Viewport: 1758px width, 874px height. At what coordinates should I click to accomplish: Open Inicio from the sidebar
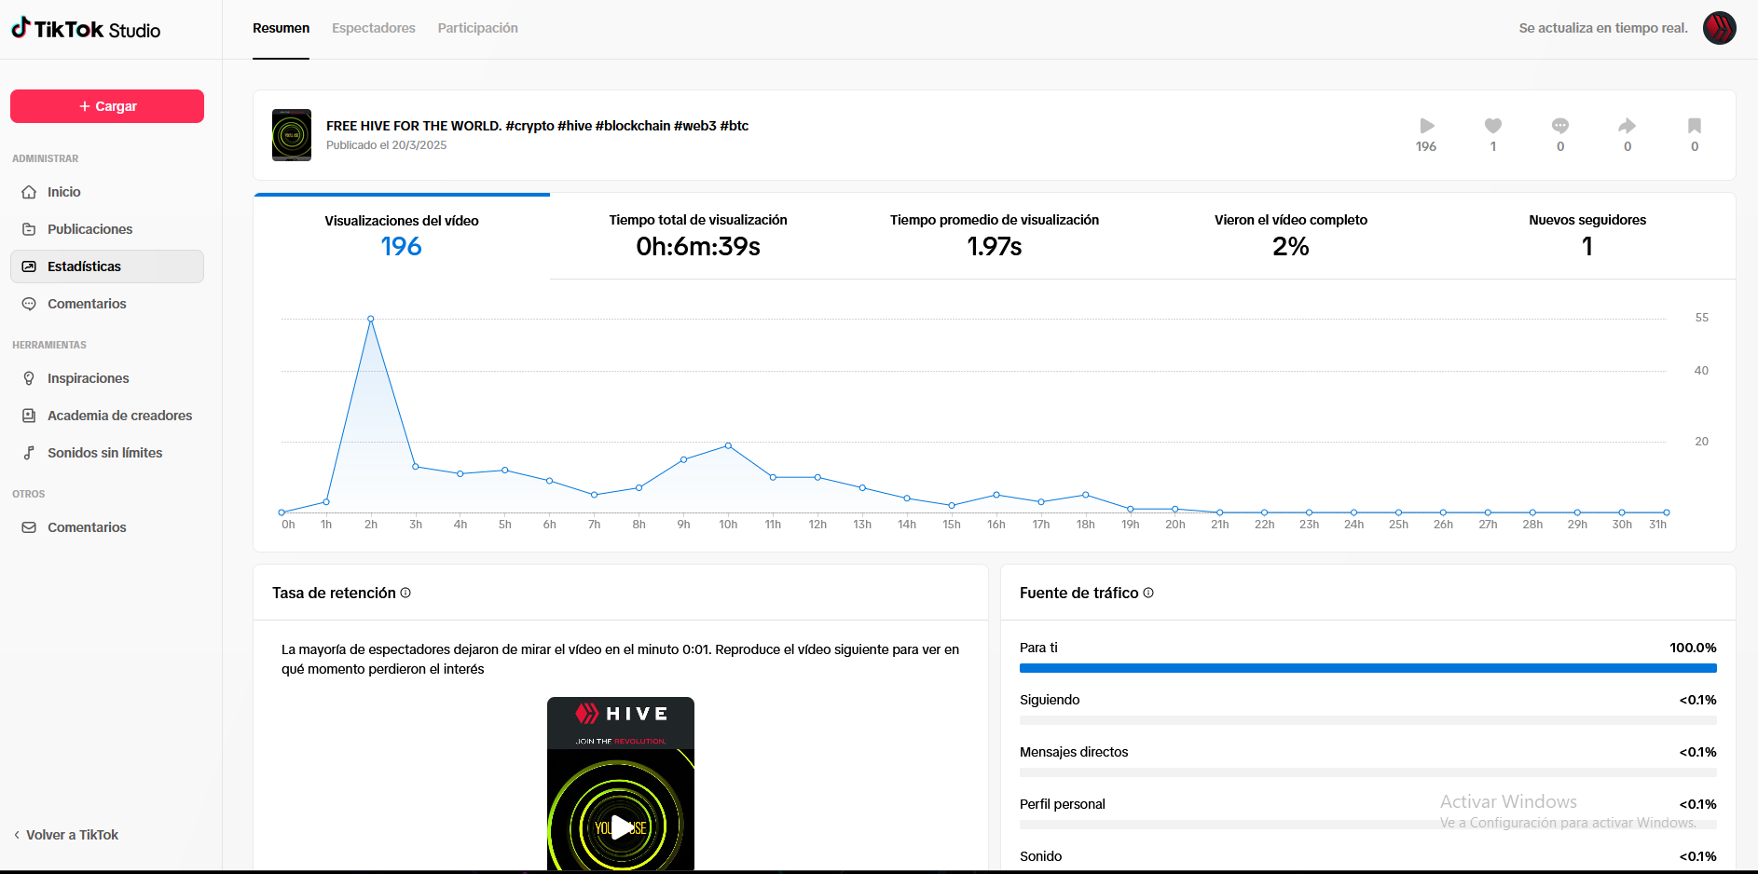[x=107, y=192]
